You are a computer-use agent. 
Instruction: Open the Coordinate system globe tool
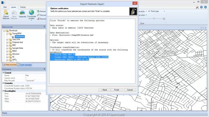coord(31,13)
